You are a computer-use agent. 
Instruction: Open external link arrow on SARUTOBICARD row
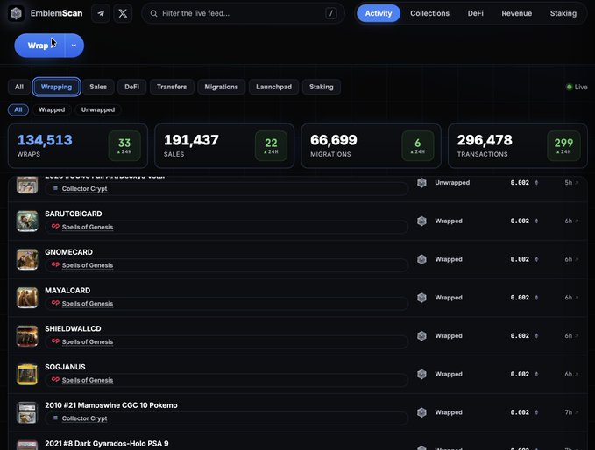click(x=577, y=221)
